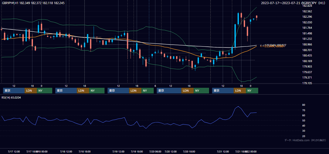Click the 7/18 12:00 time axis label
This screenshot has height=154, width=329.
tap(66, 151)
